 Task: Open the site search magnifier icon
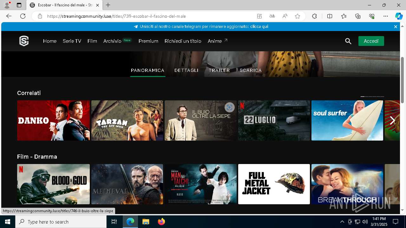348,41
